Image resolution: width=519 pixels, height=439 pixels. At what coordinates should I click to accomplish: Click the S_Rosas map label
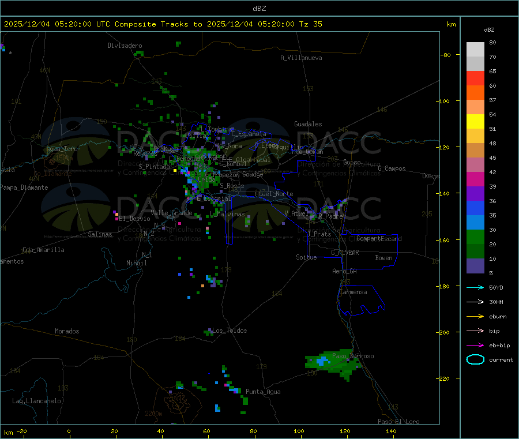click(232, 186)
